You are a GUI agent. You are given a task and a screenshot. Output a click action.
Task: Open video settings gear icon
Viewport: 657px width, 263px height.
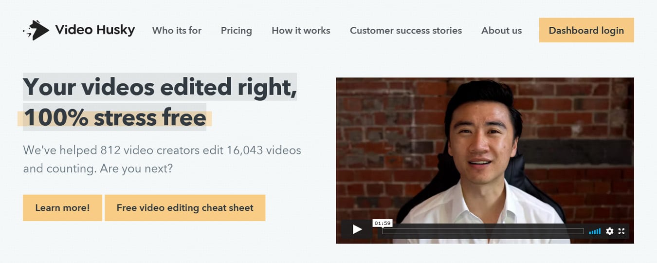[x=609, y=231]
